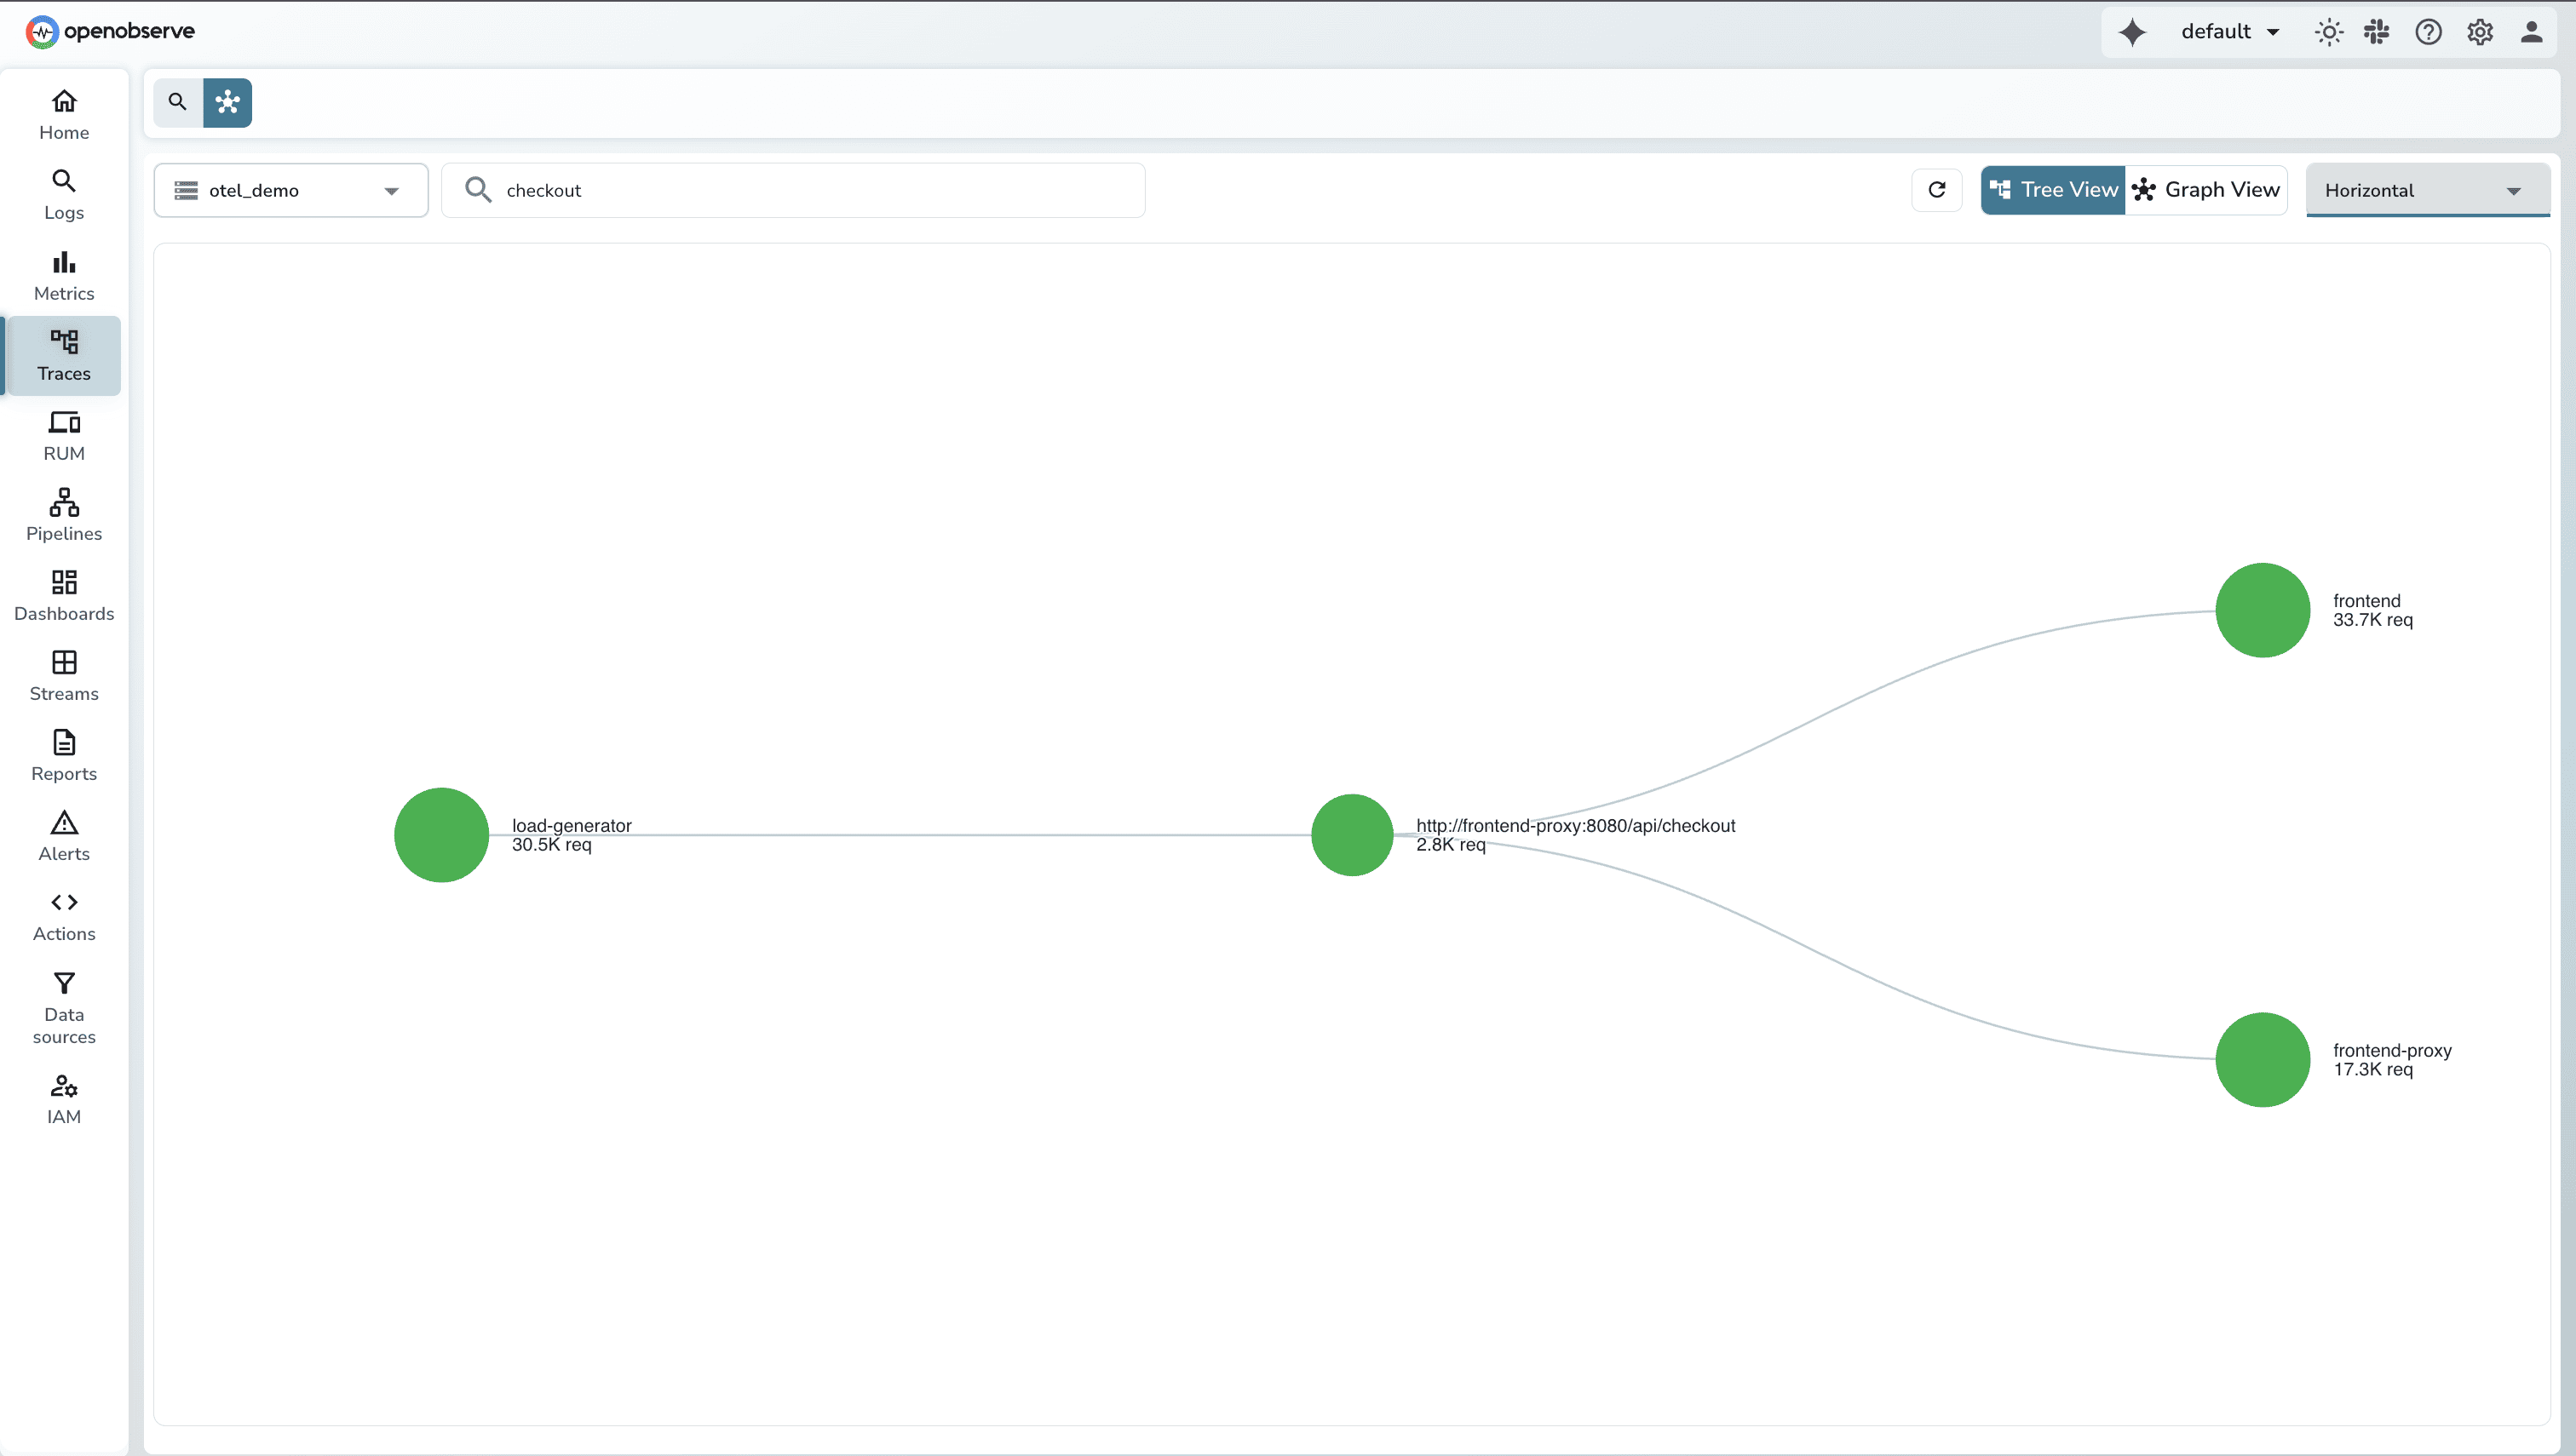The width and height of the screenshot is (2576, 1456).
Task: Open the IAM management section
Action: point(63,1098)
